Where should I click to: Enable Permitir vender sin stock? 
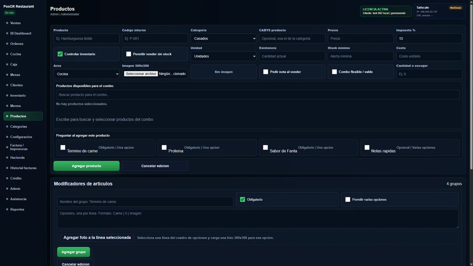point(129,54)
